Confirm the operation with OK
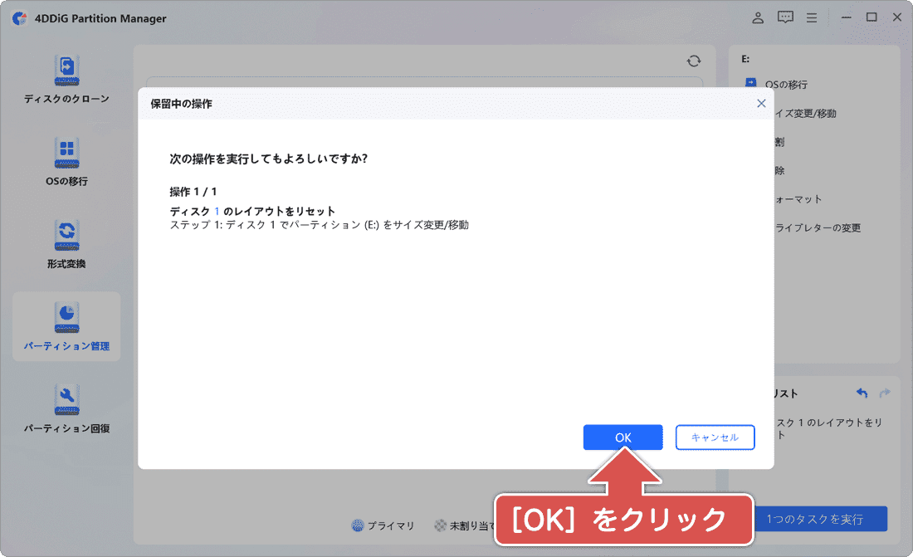This screenshot has width=913, height=557. 622,437
